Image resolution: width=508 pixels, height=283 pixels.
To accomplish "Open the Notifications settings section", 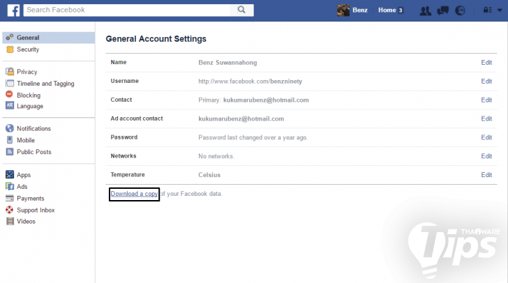I will click(x=33, y=129).
